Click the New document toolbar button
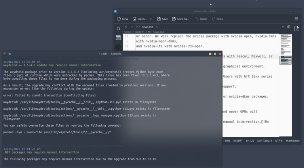This screenshot has width=304, height=168. point(122,19)
